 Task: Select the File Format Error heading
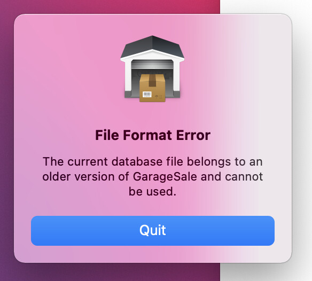coord(153,135)
